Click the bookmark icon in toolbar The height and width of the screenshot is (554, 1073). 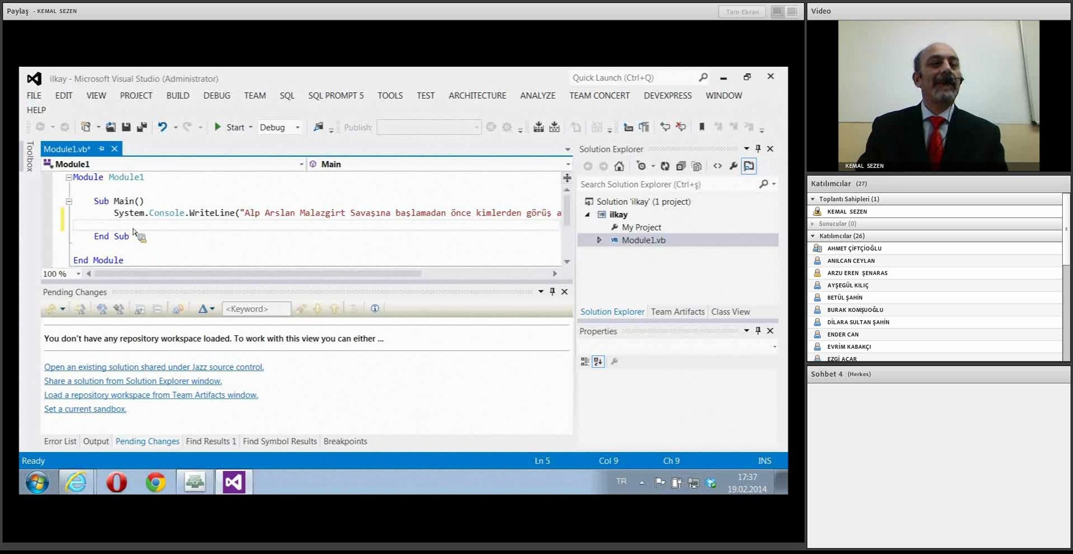(x=702, y=127)
